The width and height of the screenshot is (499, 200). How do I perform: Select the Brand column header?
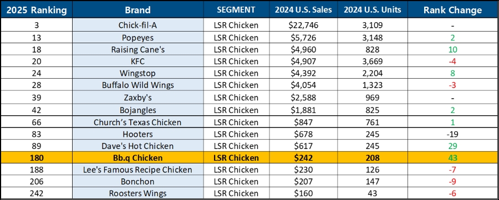[x=138, y=10]
